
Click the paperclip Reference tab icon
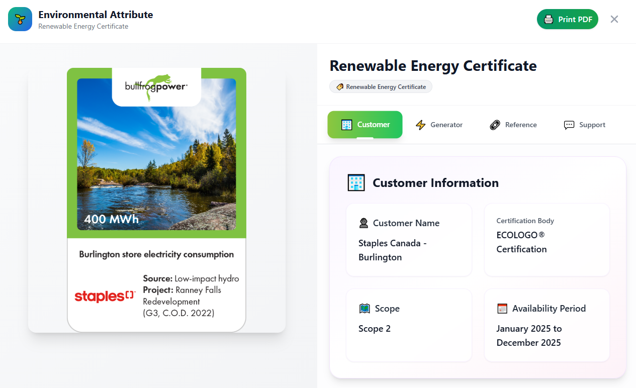pos(495,124)
